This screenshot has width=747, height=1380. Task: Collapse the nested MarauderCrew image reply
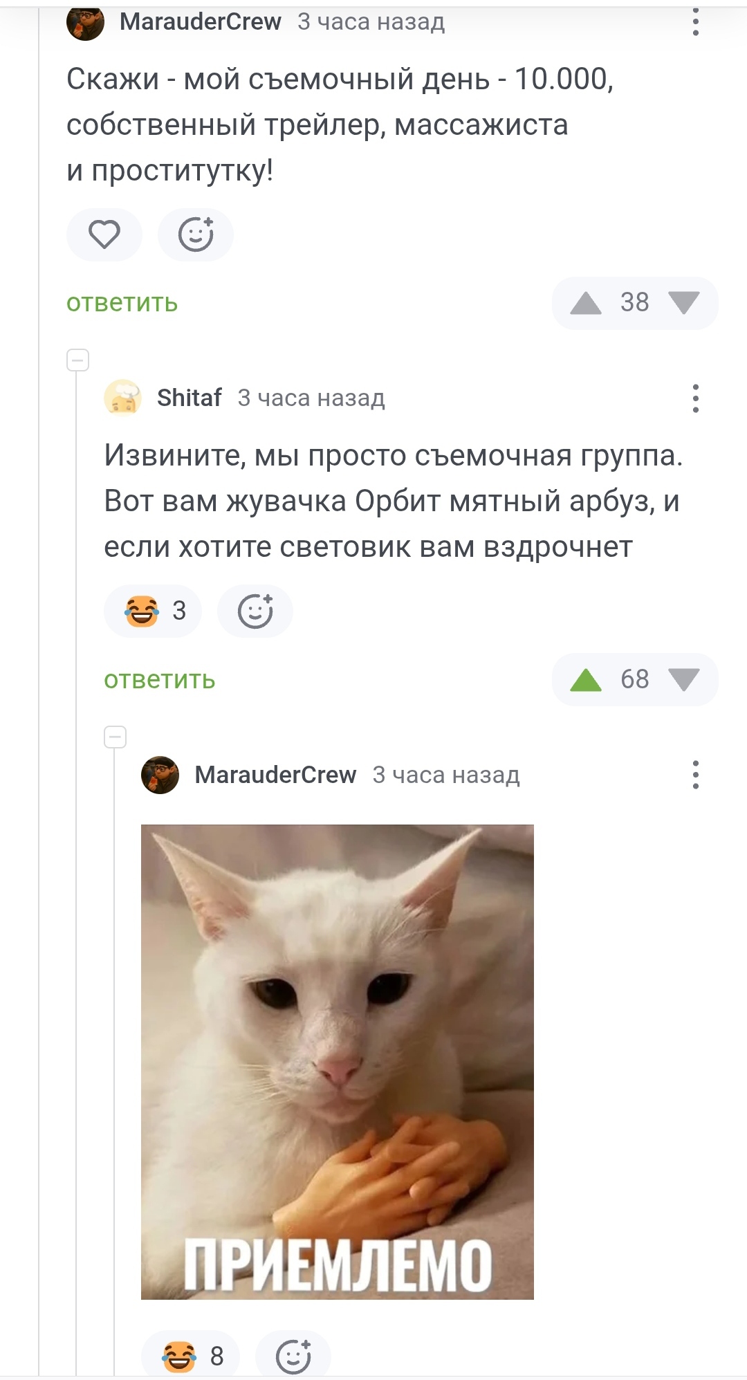click(116, 737)
